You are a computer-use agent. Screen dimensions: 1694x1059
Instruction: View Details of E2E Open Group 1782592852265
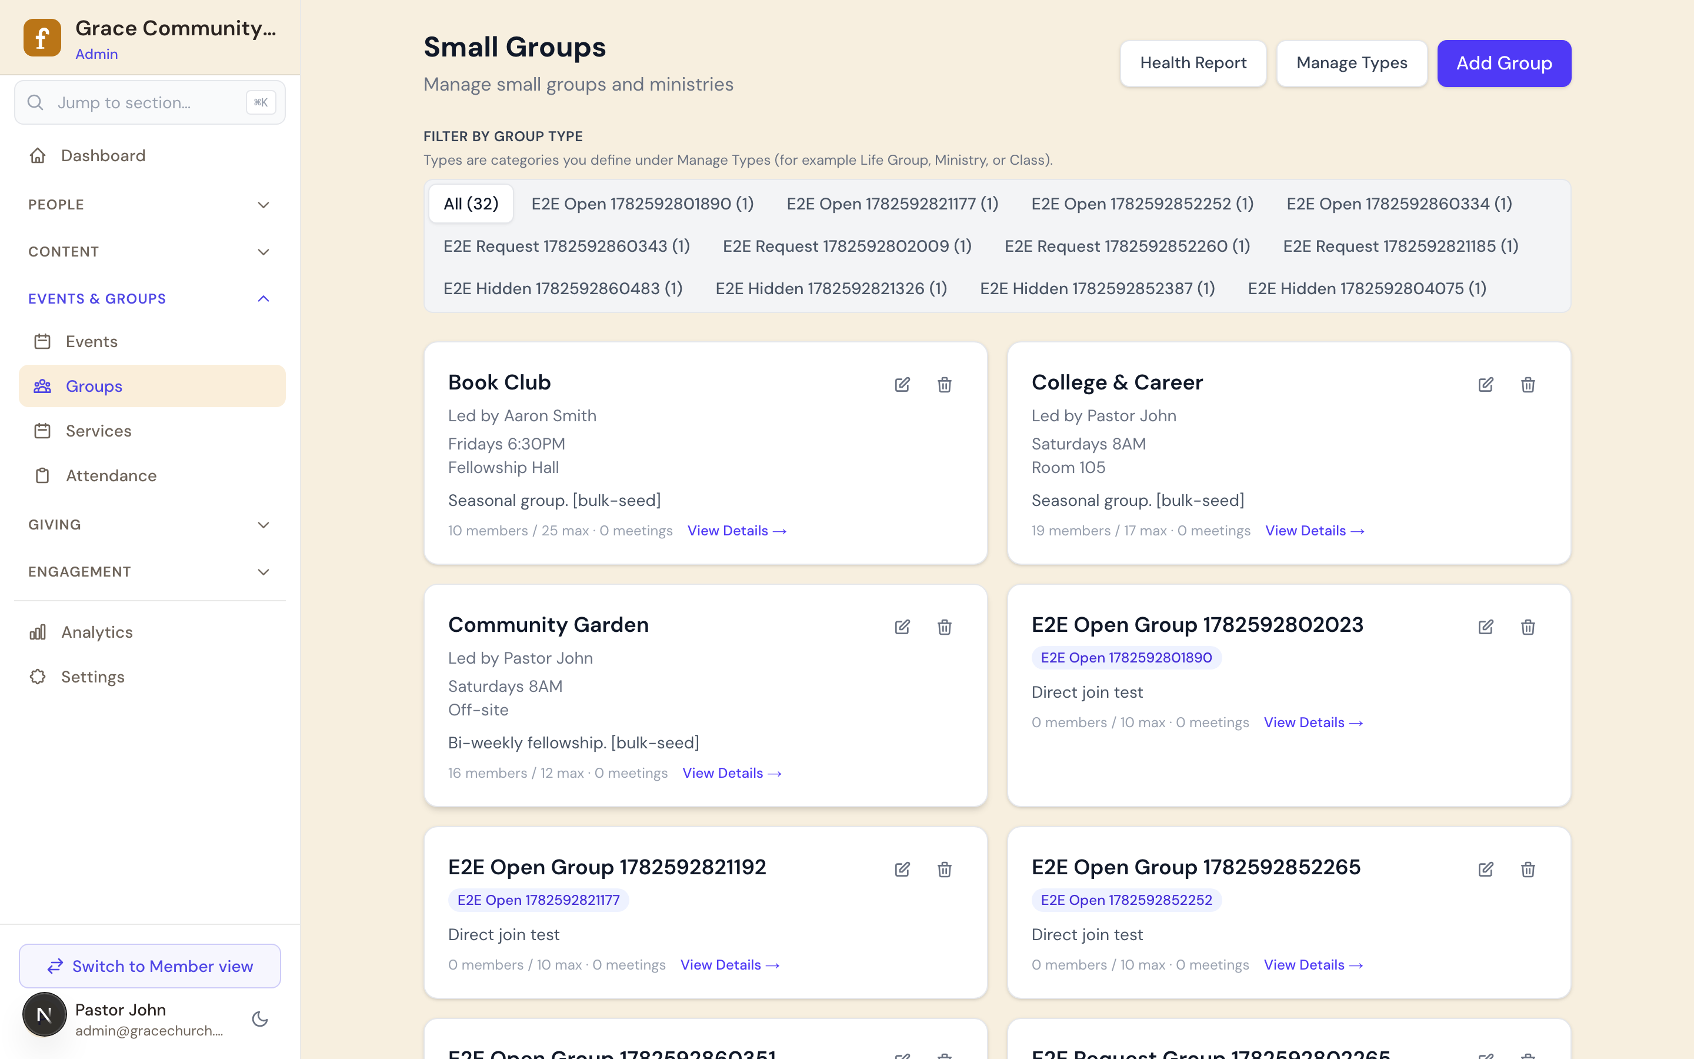click(x=1313, y=965)
